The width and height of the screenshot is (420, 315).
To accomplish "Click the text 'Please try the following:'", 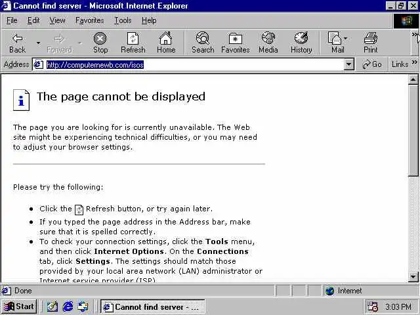I will (58, 187).
